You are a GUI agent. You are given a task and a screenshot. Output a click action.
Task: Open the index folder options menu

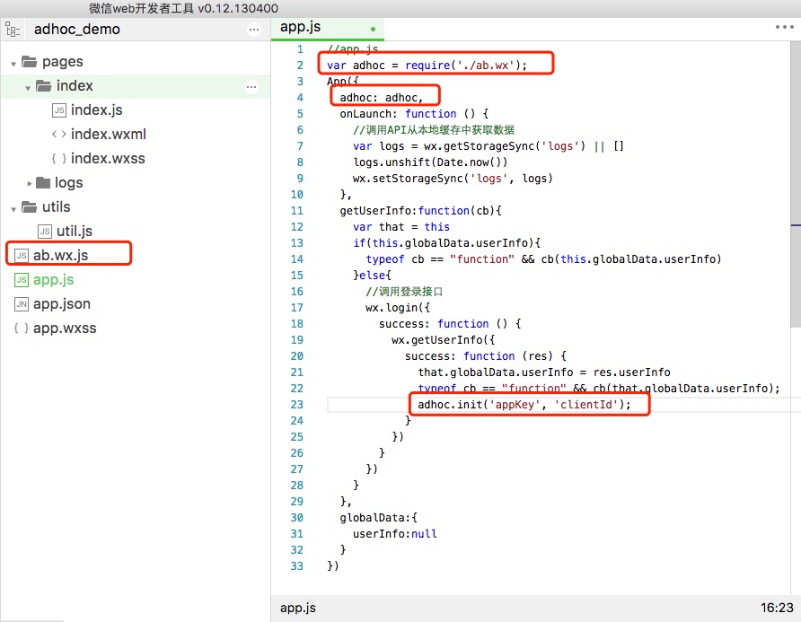(x=251, y=87)
